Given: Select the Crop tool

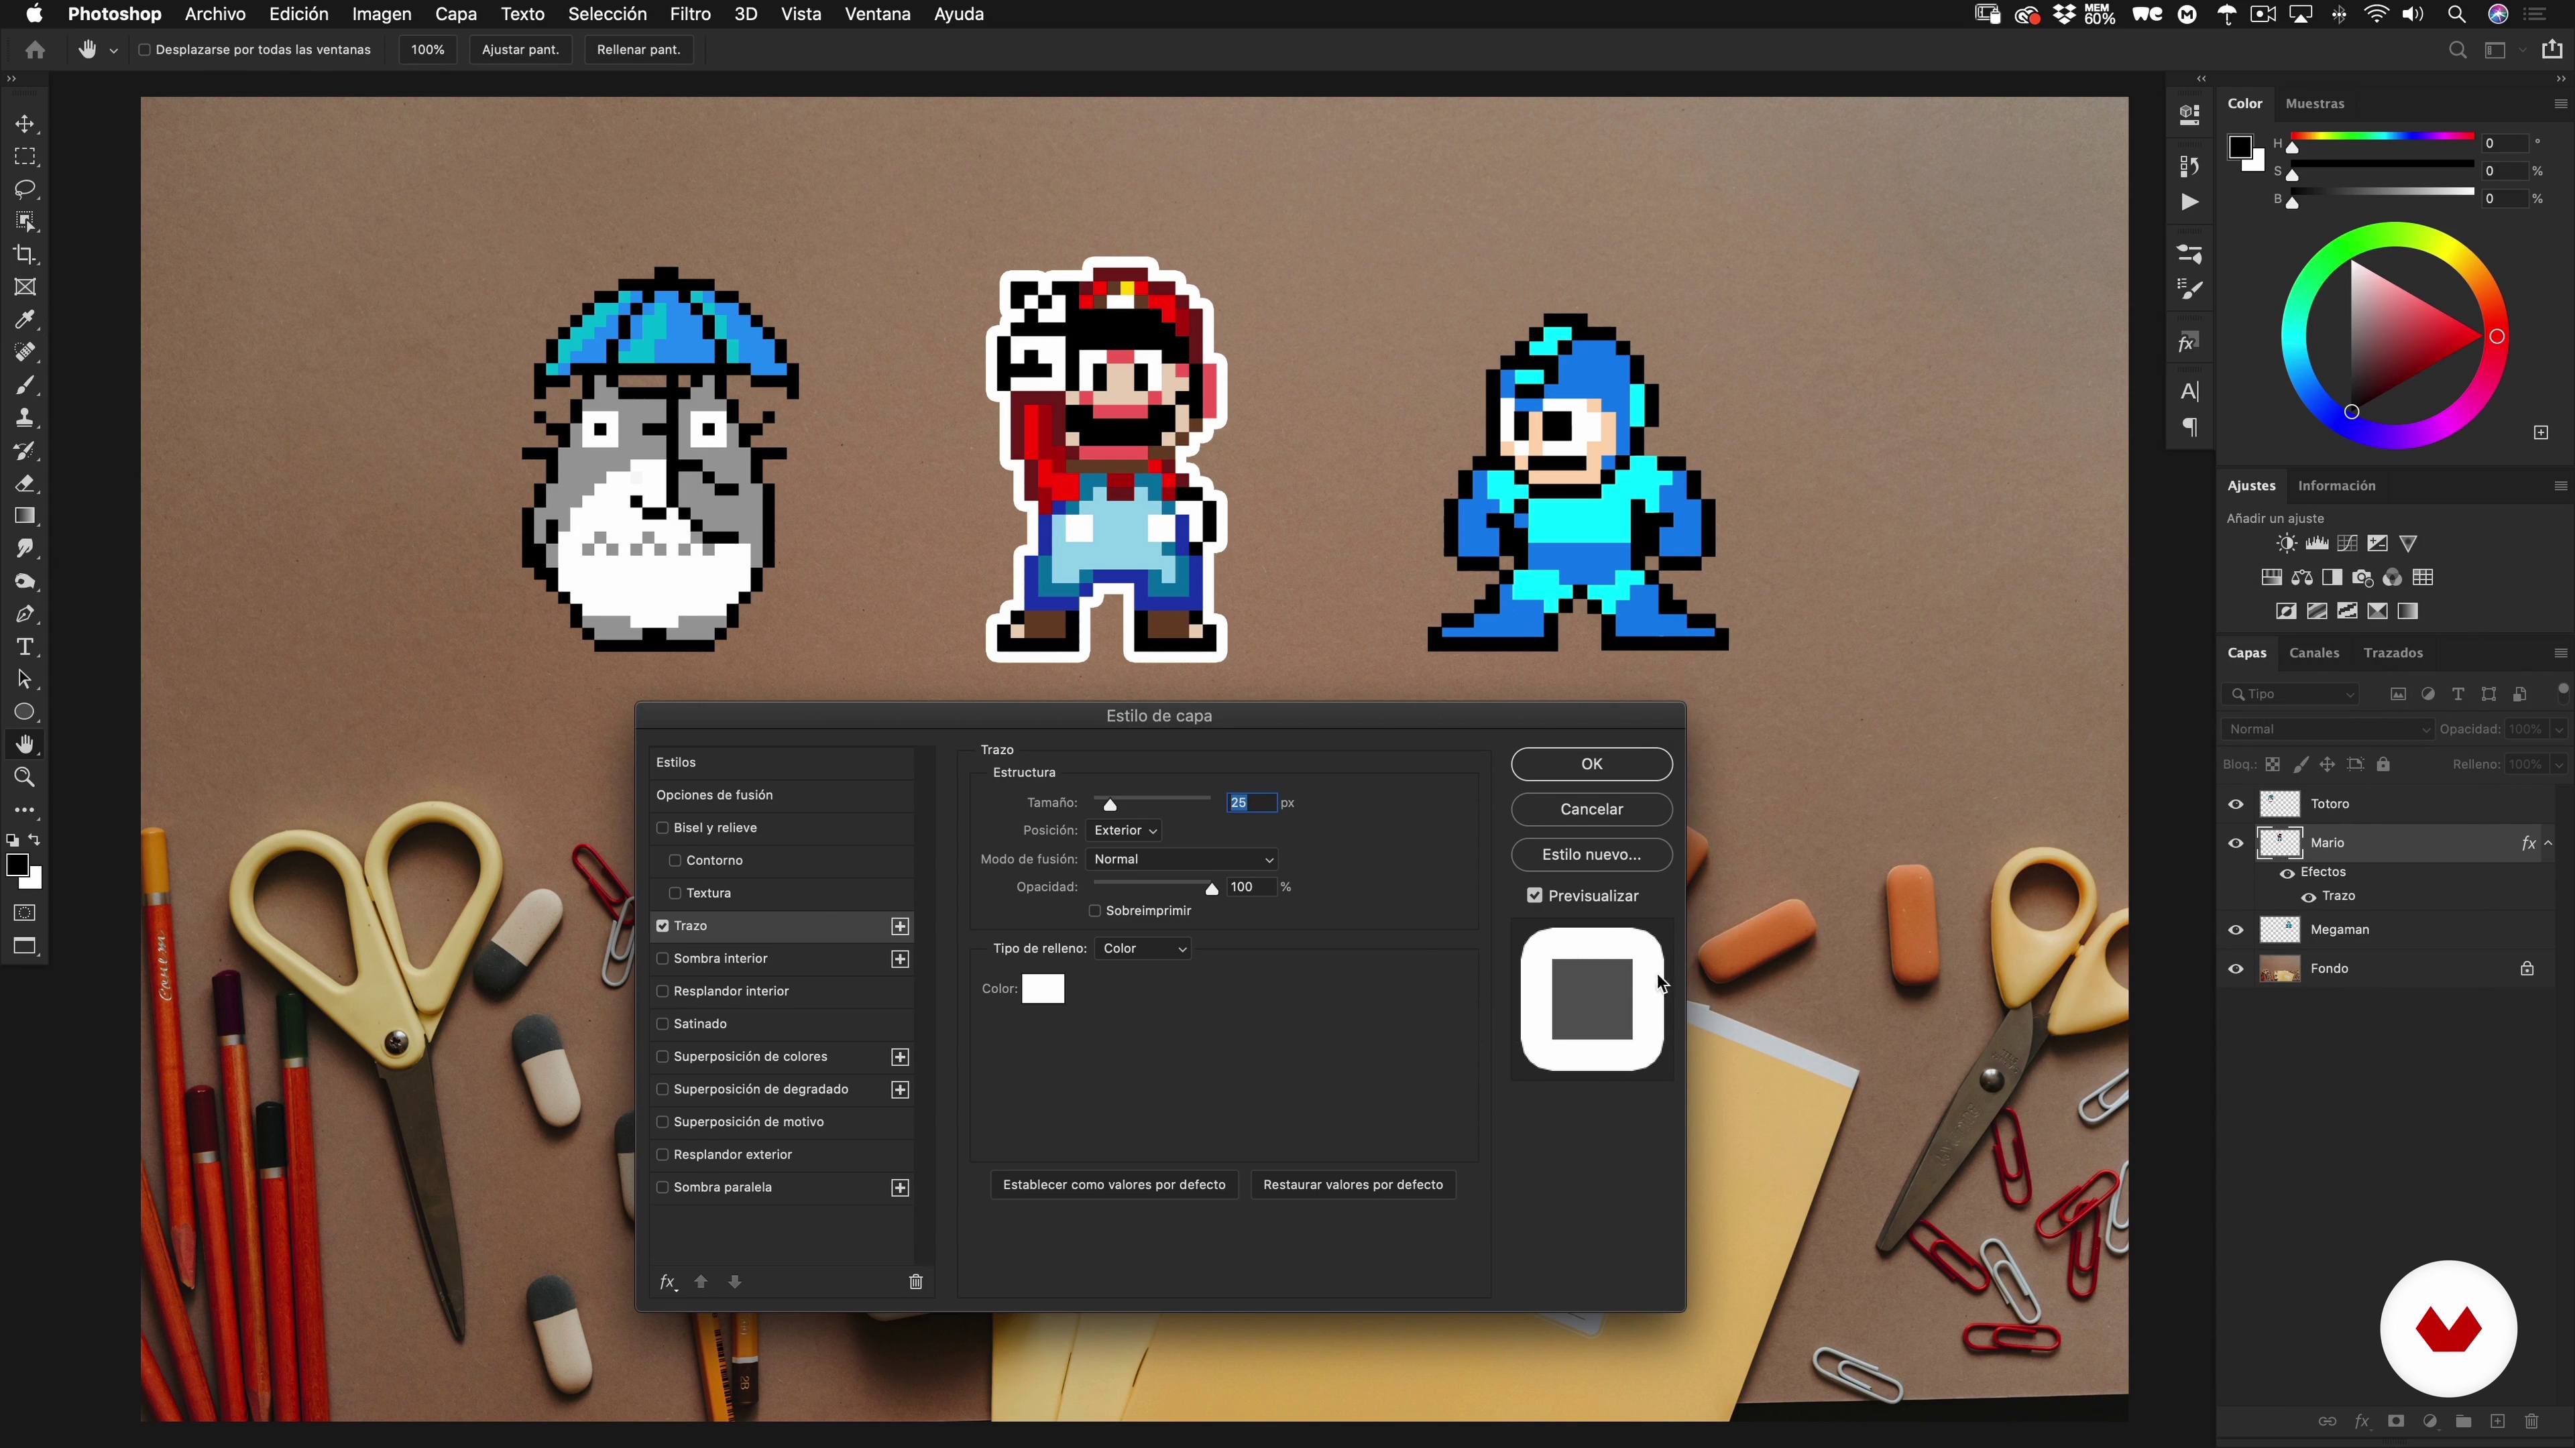Looking at the screenshot, I should tap(25, 255).
